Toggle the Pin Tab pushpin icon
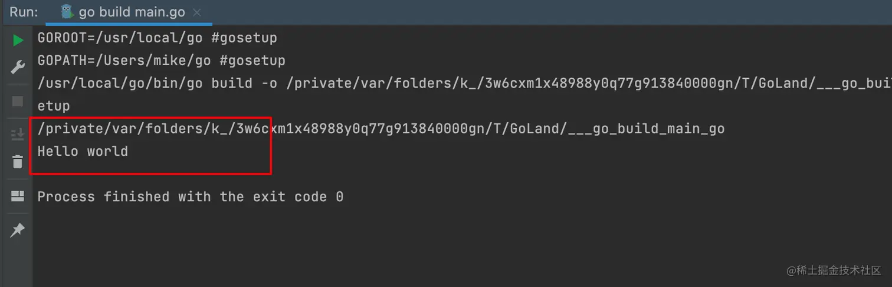 coord(18,230)
